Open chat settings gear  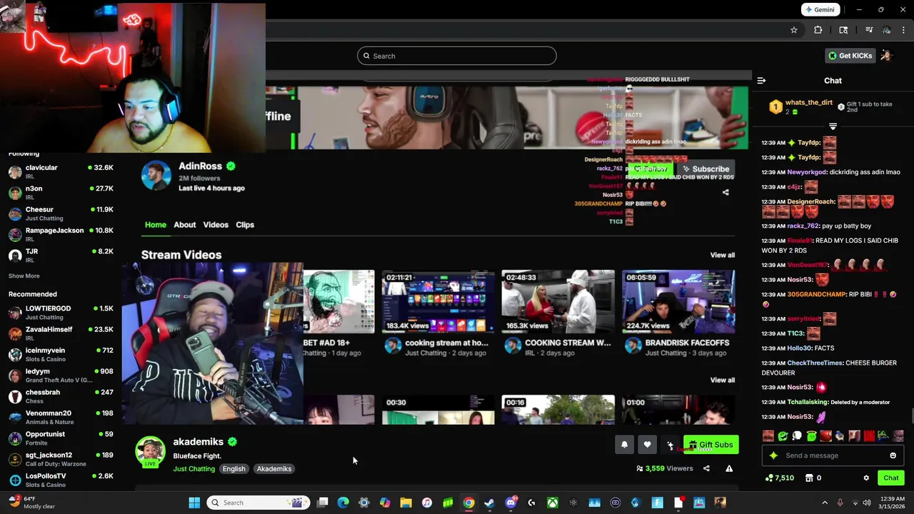866,478
